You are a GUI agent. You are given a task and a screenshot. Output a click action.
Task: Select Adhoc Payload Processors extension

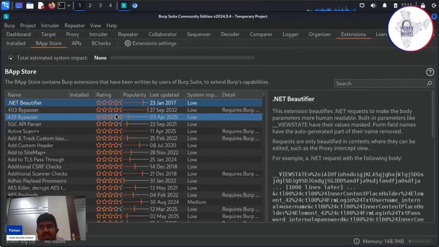click(x=133, y=181)
